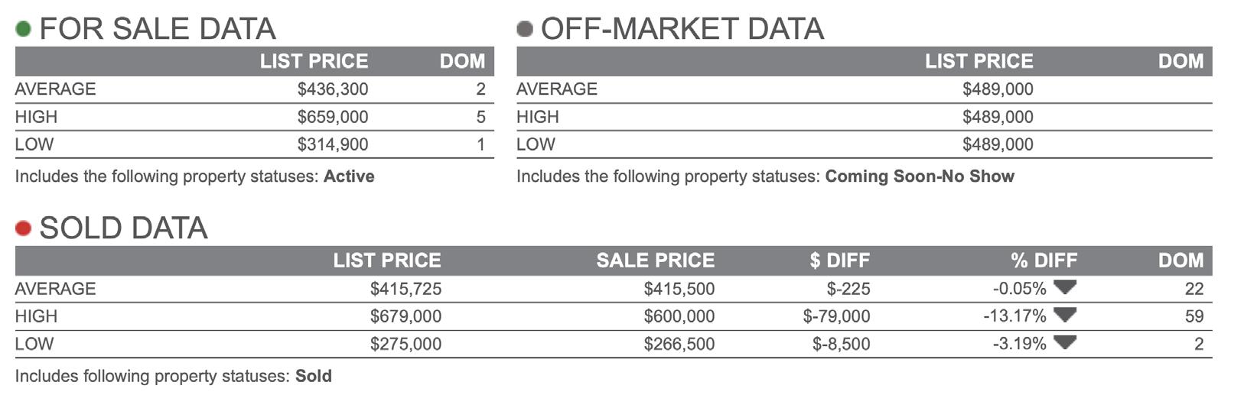This screenshot has width=1244, height=395.
Task: Select the For Sale DOM column header
Action: (x=462, y=61)
